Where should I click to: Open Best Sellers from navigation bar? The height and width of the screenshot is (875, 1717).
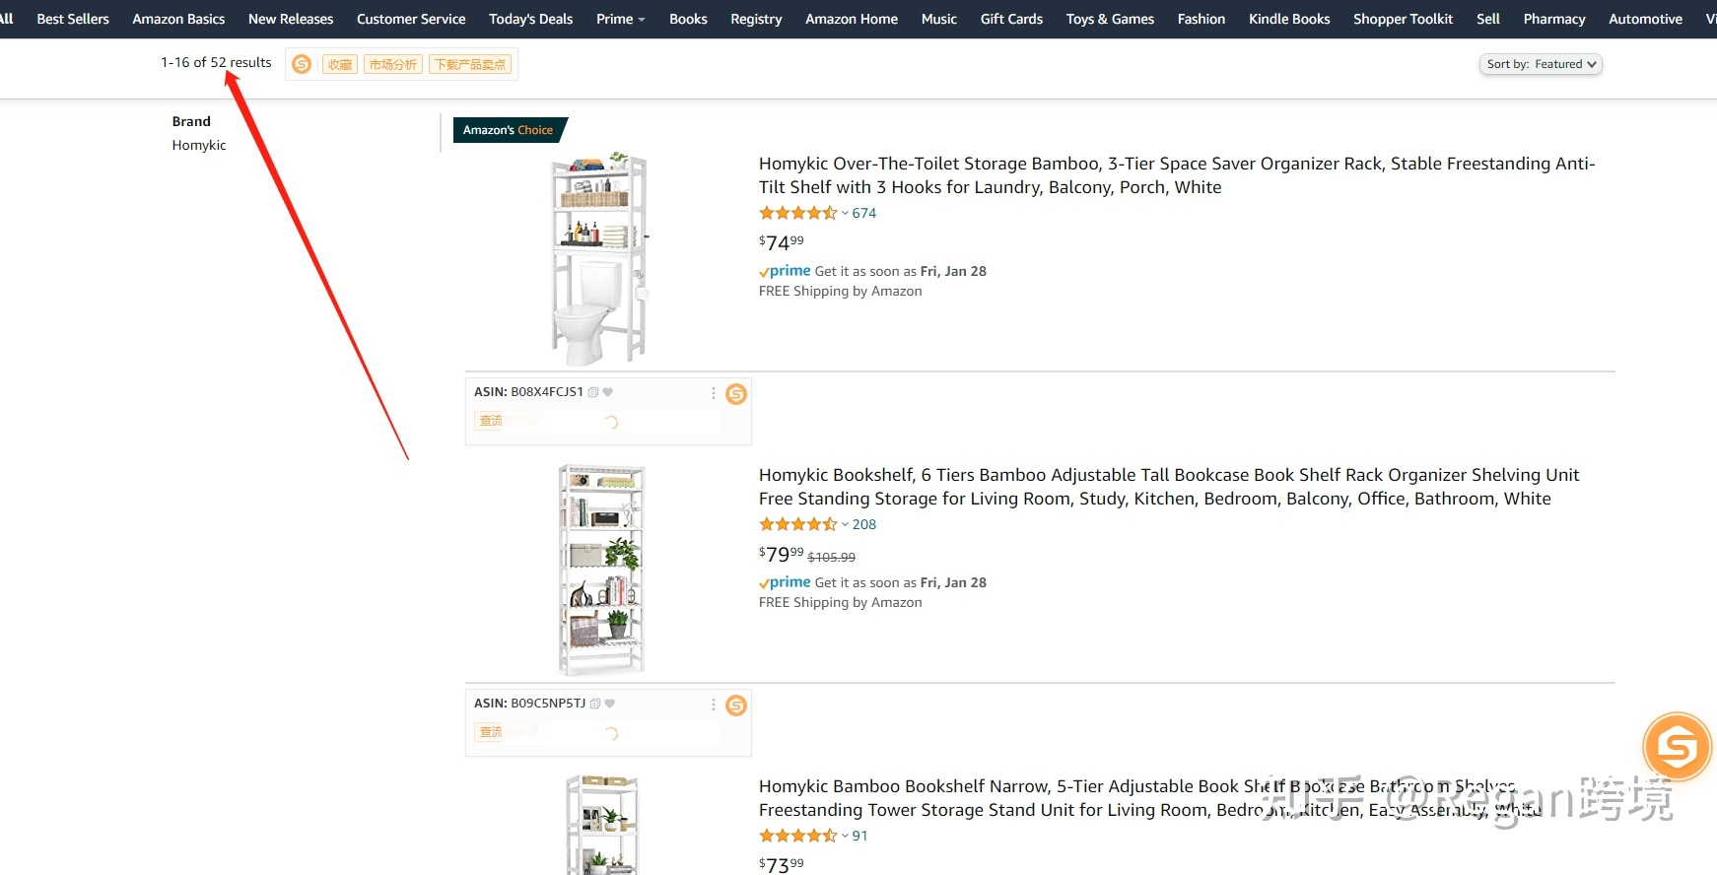coord(73,19)
